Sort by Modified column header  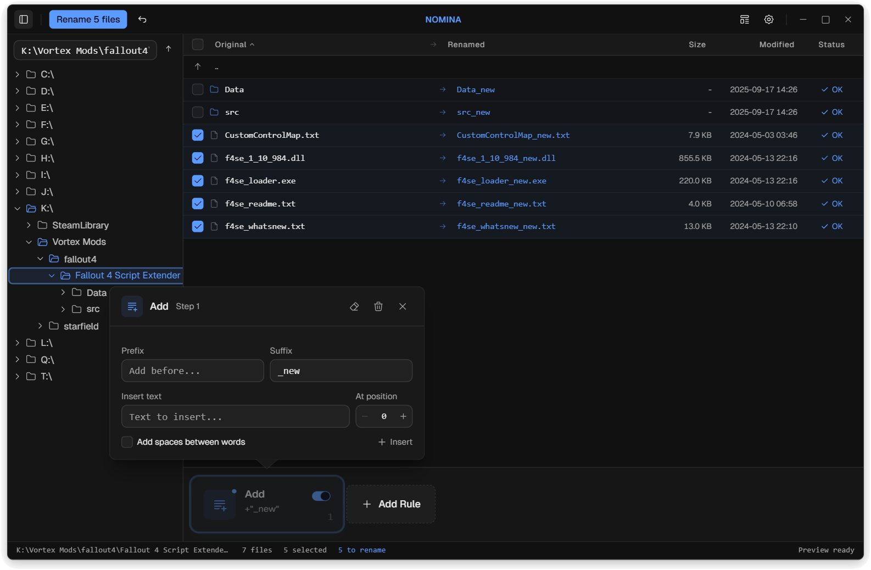tap(777, 44)
